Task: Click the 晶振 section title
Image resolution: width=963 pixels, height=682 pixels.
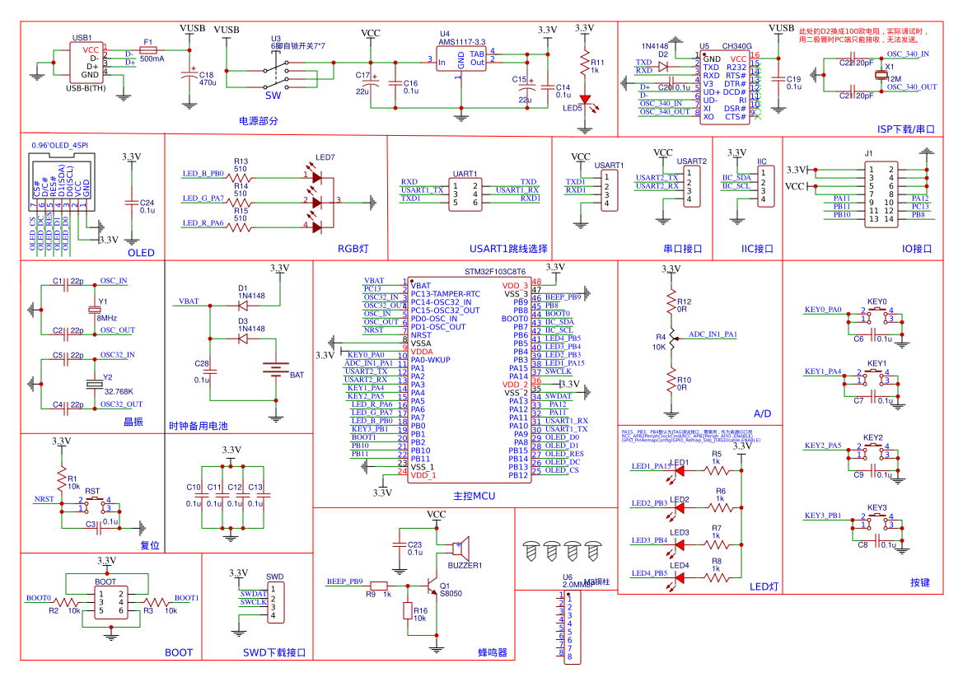Action: [x=133, y=422]
